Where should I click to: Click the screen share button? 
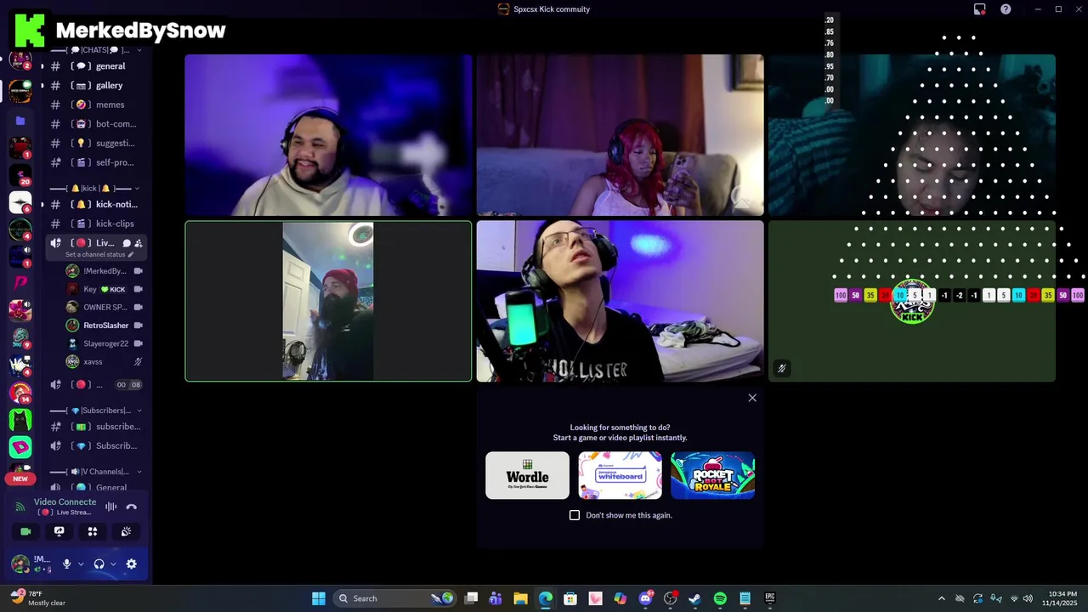[x=59, y=531]
